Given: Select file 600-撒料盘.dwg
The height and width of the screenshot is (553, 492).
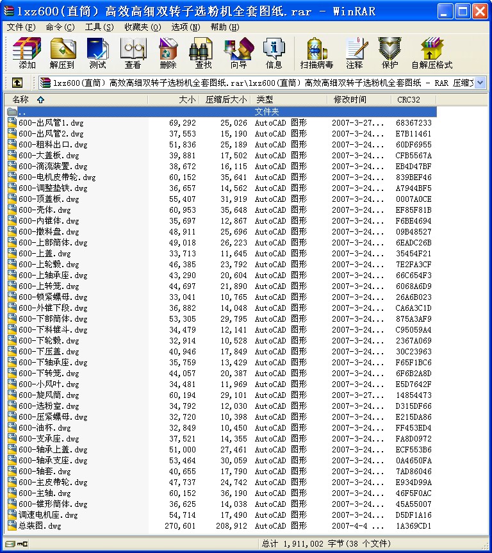Looking at the screenshot, I should tap(49, 232).
